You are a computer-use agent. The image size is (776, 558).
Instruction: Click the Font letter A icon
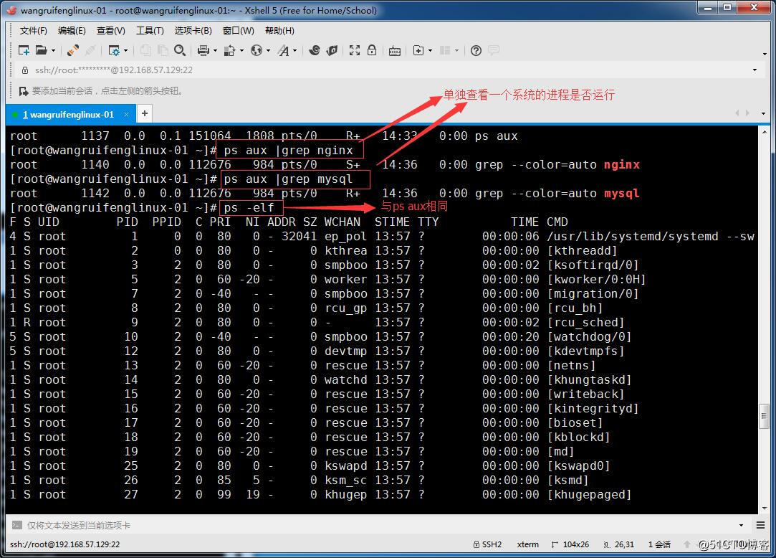point(284,50)
